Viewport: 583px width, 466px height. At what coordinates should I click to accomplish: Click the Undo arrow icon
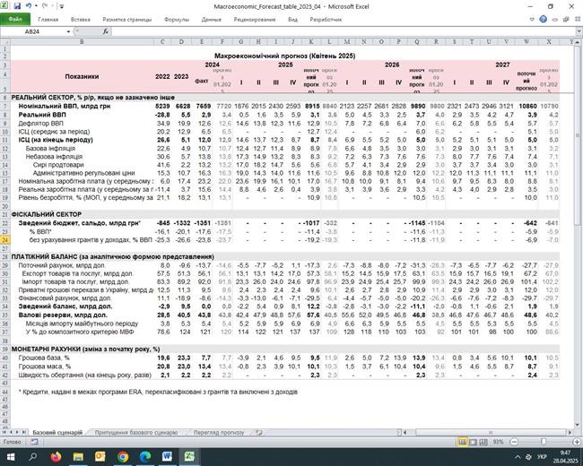tap(29, 6)
